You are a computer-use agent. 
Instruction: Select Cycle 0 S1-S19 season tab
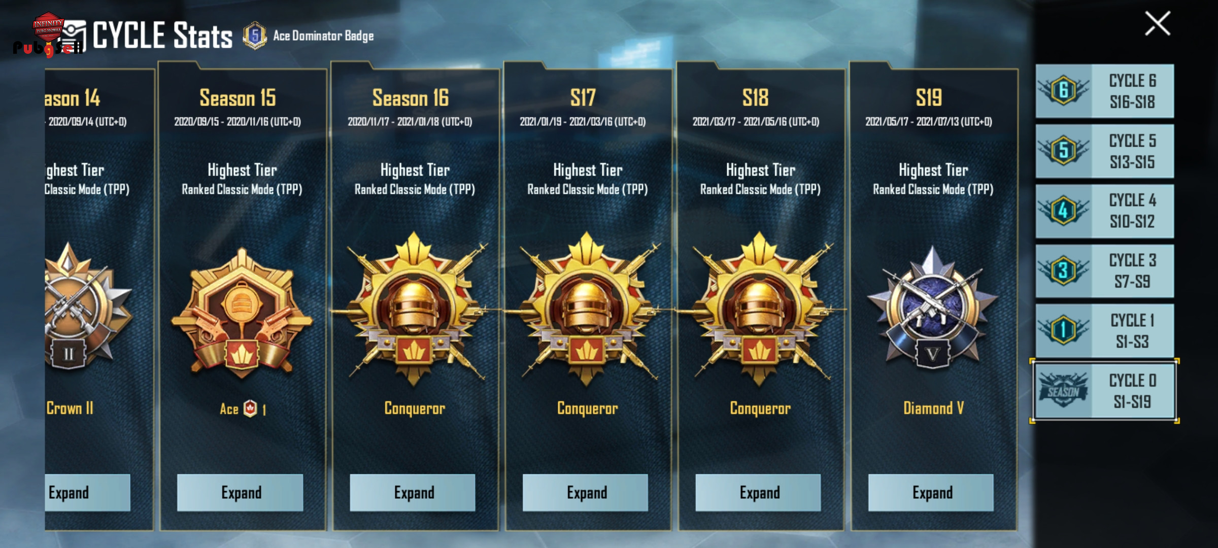(1105, 391)
